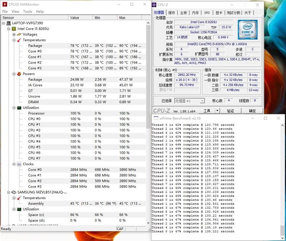Click the 名字 field showing Intel Core i5 8265U
286x241 pixels.
tap(204, 22)
